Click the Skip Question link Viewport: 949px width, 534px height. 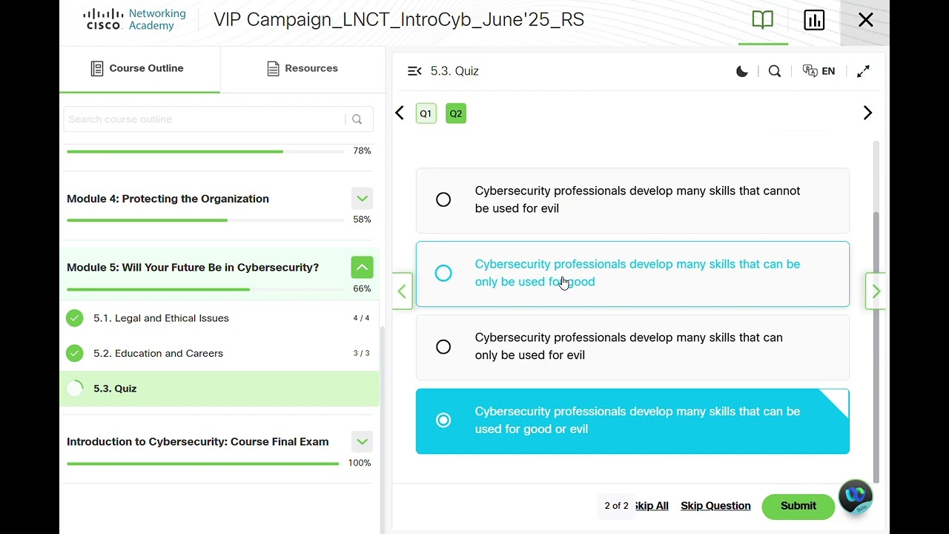point(715,506)
